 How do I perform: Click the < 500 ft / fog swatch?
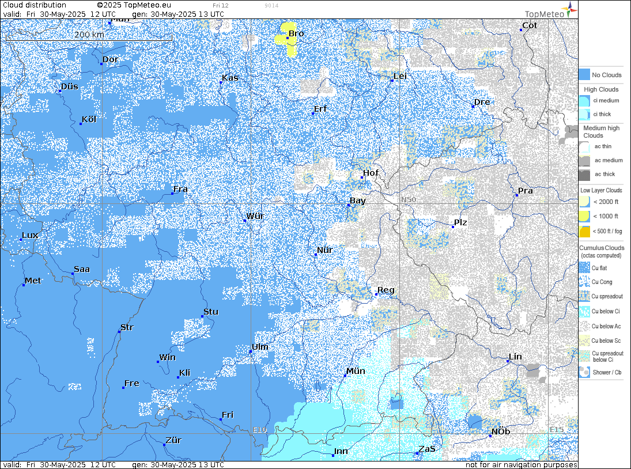(584, 231)
